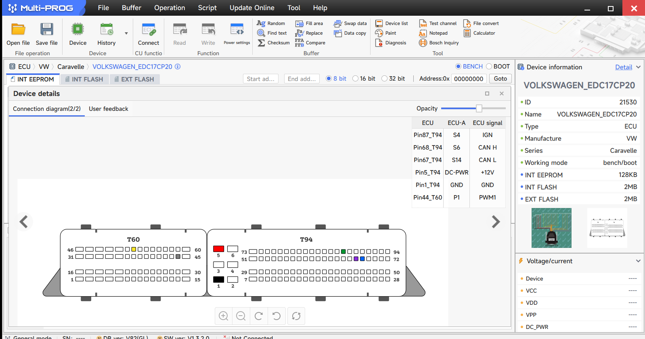Collapse the Voltage/current panel

click(638, 261)
